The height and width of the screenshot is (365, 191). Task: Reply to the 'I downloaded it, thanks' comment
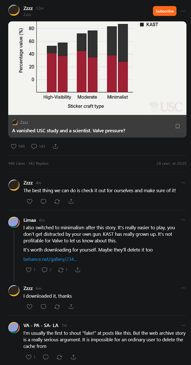pos(43,307)
